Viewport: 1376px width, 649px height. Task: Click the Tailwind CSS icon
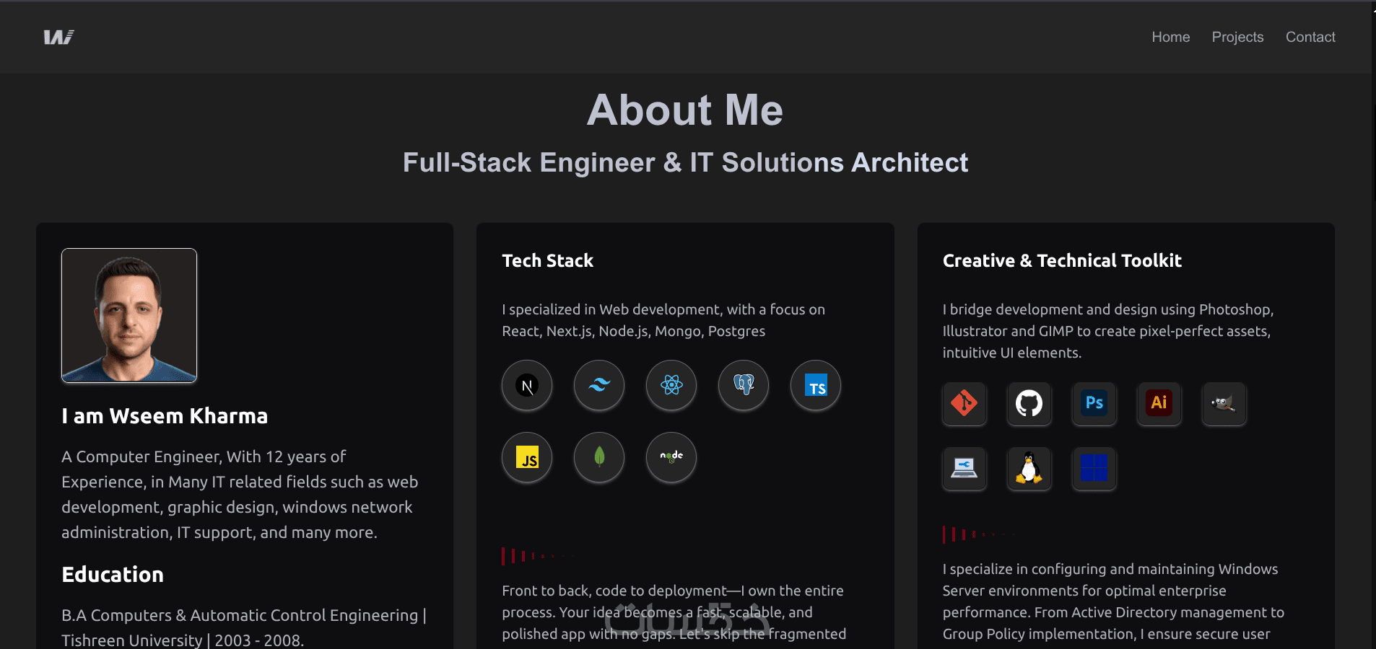pyautogui.click(x=599, y=386)
